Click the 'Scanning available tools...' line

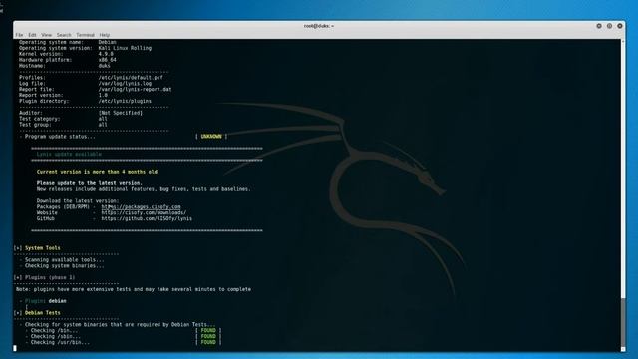tap(64, 259)
